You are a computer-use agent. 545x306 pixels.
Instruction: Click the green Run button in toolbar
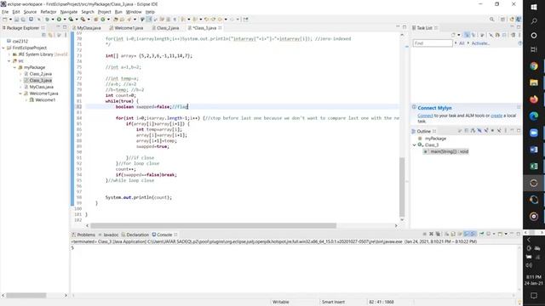coord(59,20)
